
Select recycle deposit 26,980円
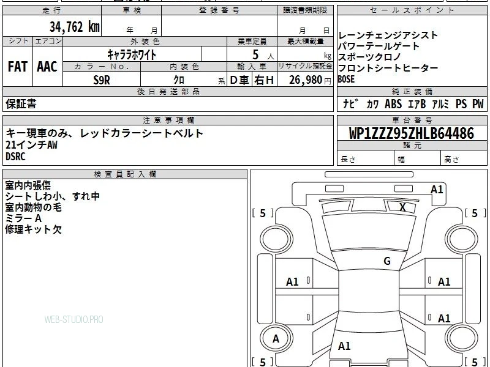[310, 80]
